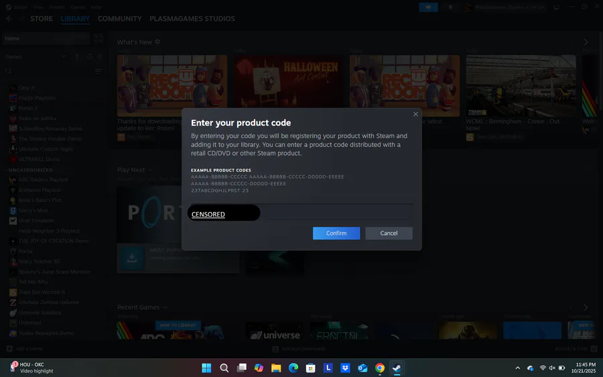Launch Google Chrome from the taskbar
603x377 pixels.
(x=380, y=368)
